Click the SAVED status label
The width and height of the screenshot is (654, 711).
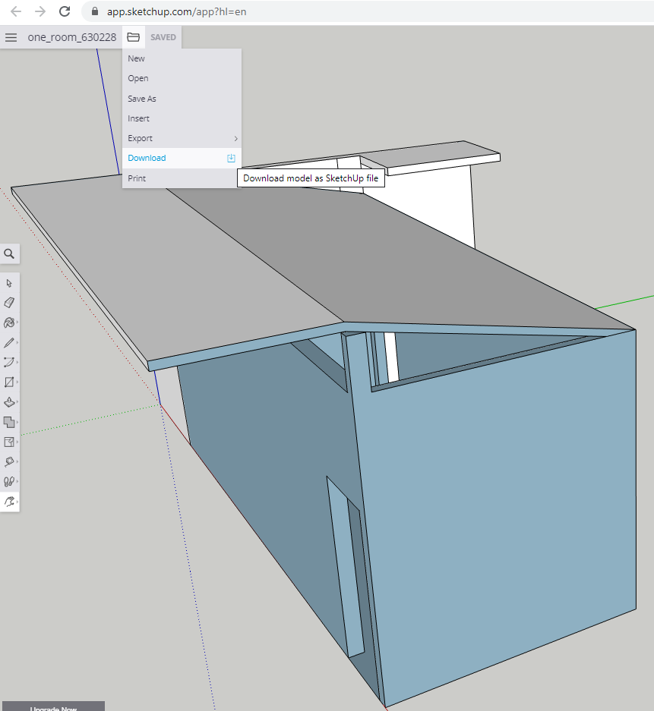click(163, 37)
